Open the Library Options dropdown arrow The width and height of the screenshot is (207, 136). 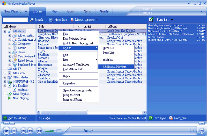pyautogui.click(x=97, y=20)
